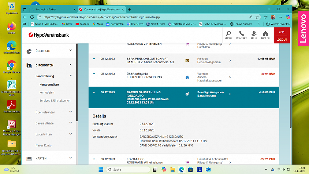The width and height of the screenshot is (309, 174).
Task: Open category arrow for Andere Haushaltsausgaben
Action: [x=230, y=77]
